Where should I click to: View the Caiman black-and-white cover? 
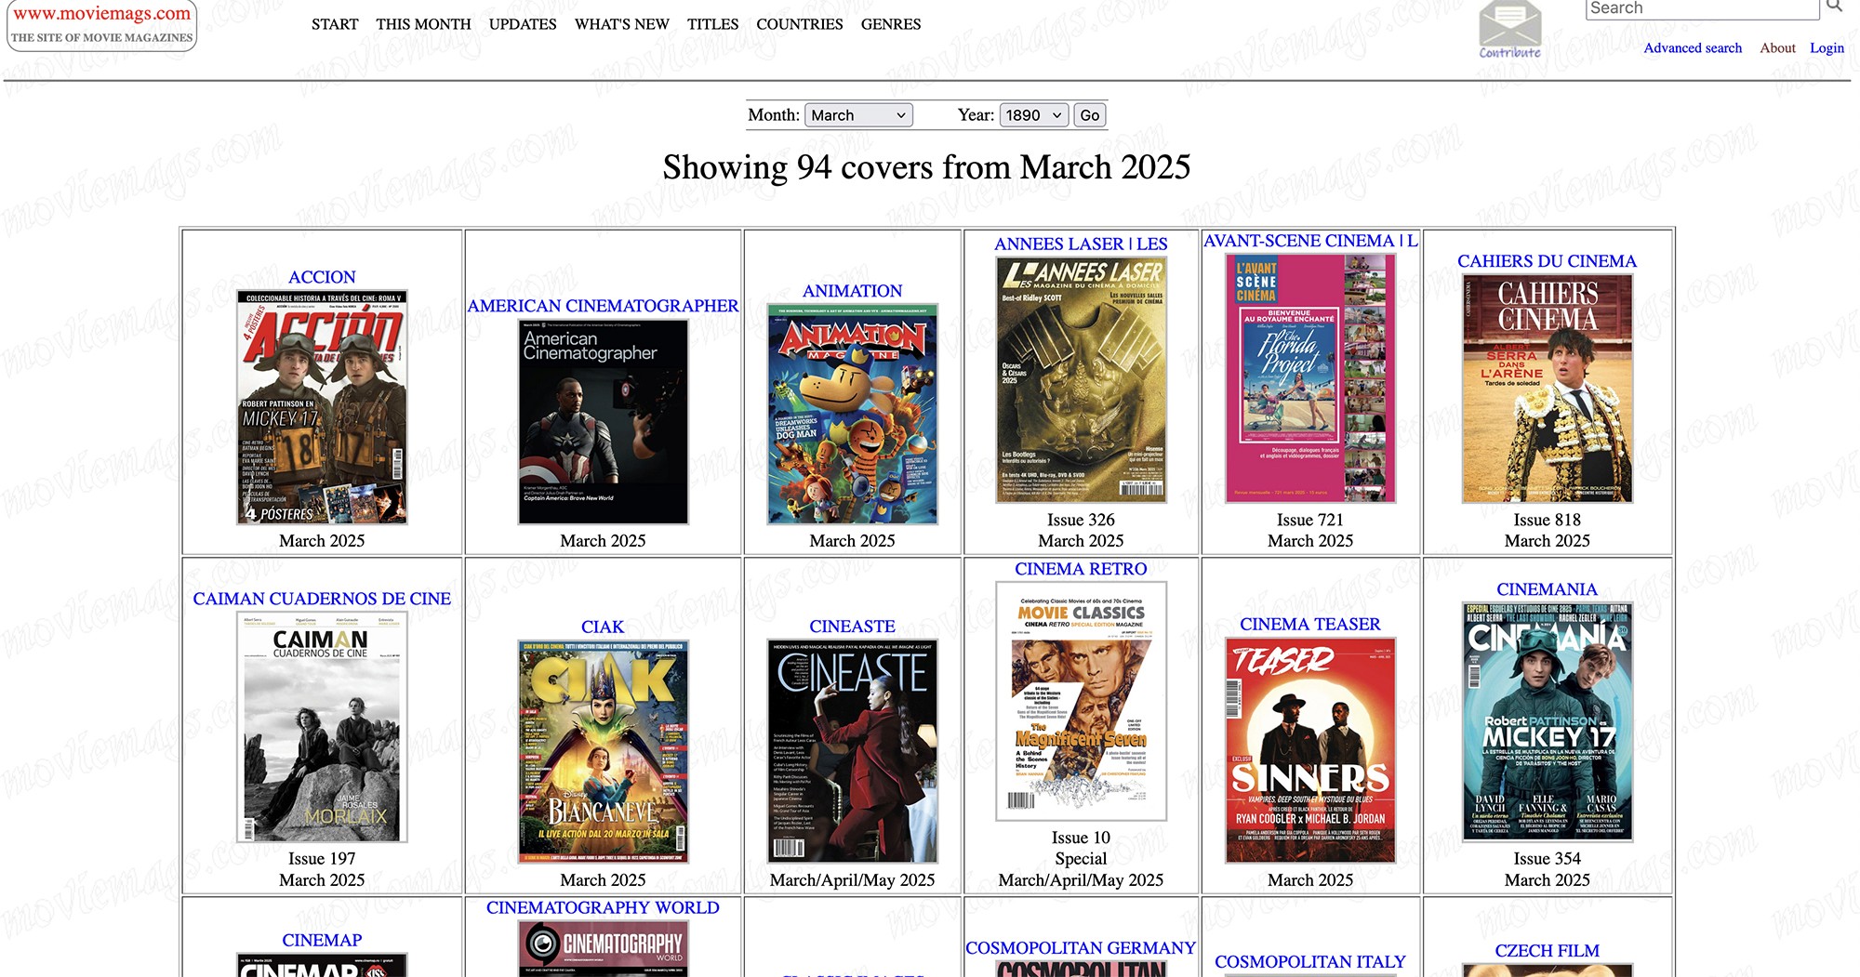tap(322, 727)
